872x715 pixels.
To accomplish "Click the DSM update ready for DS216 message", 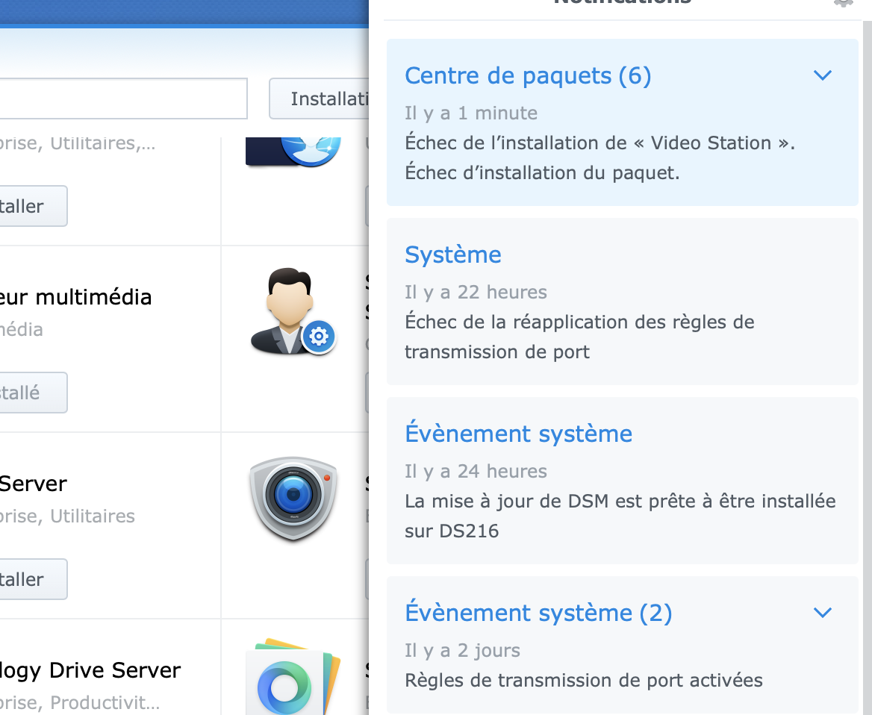I will point(620,516).
